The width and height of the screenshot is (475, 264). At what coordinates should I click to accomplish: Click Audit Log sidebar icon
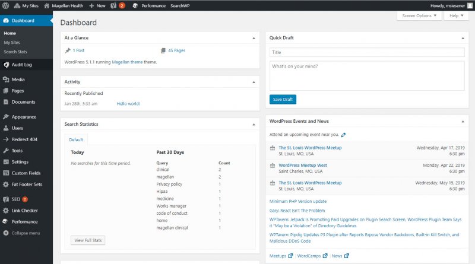[x=6, y=65]
